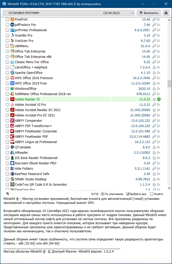This screenshot has width=172, height=264.
Task: Click the key icon for Adobe Acrobat XI Pro
Action: [x=154, y=104]
